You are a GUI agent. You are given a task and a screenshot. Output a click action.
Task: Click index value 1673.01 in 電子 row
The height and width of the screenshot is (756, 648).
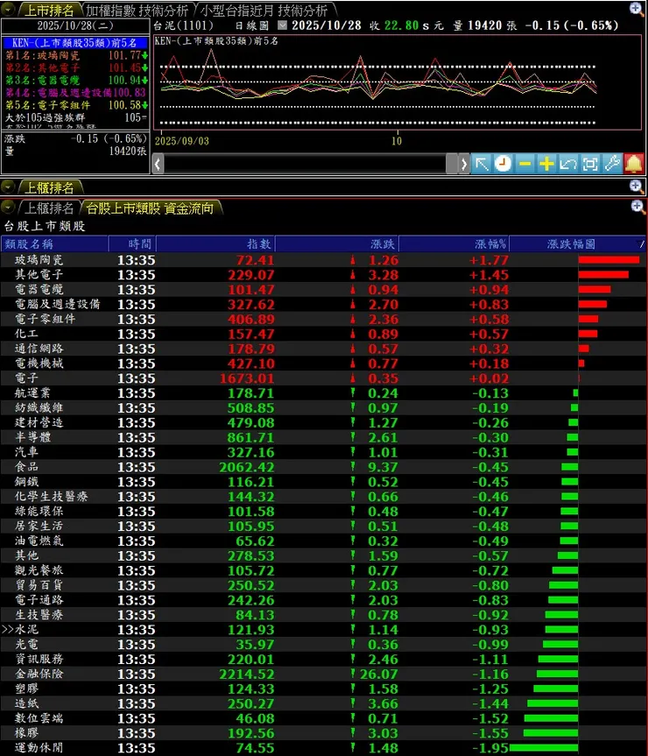[247, 378]
